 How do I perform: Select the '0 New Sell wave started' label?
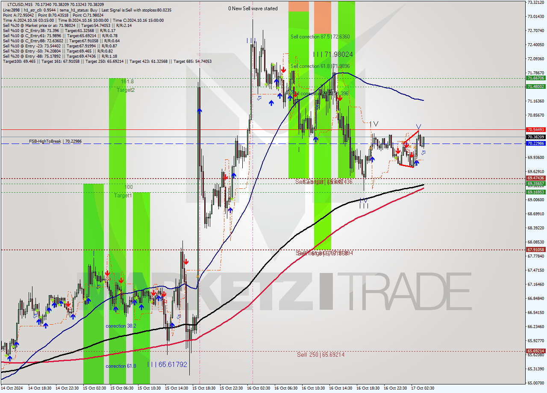(253, 9)
